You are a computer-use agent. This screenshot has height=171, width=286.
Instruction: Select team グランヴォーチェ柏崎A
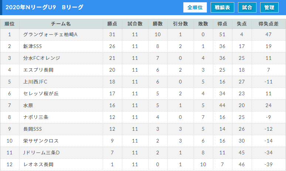coord(50,34)
